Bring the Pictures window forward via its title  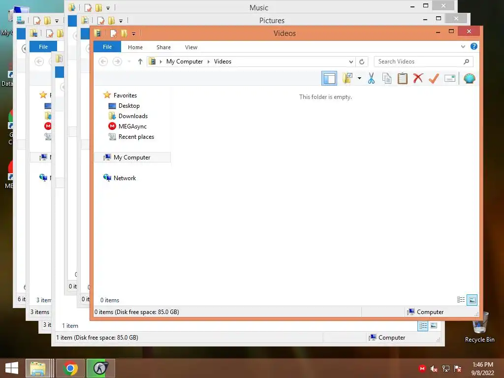(272, 21)
